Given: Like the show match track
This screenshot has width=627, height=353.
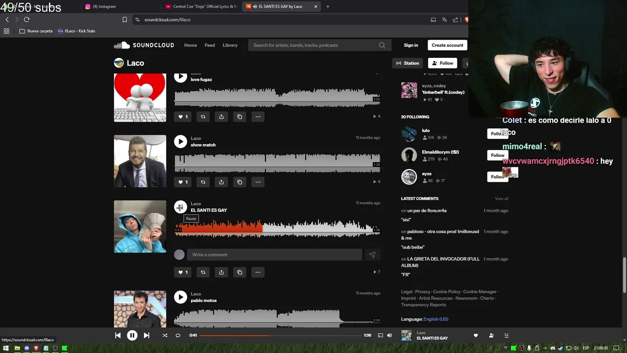Looking at the screenshot, I should (x=183, y=182).
